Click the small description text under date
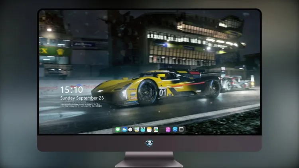 (81, 105)
